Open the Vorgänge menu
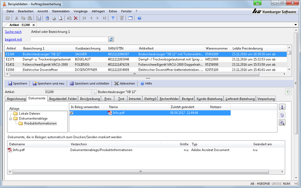 click(x=80, y=11)
